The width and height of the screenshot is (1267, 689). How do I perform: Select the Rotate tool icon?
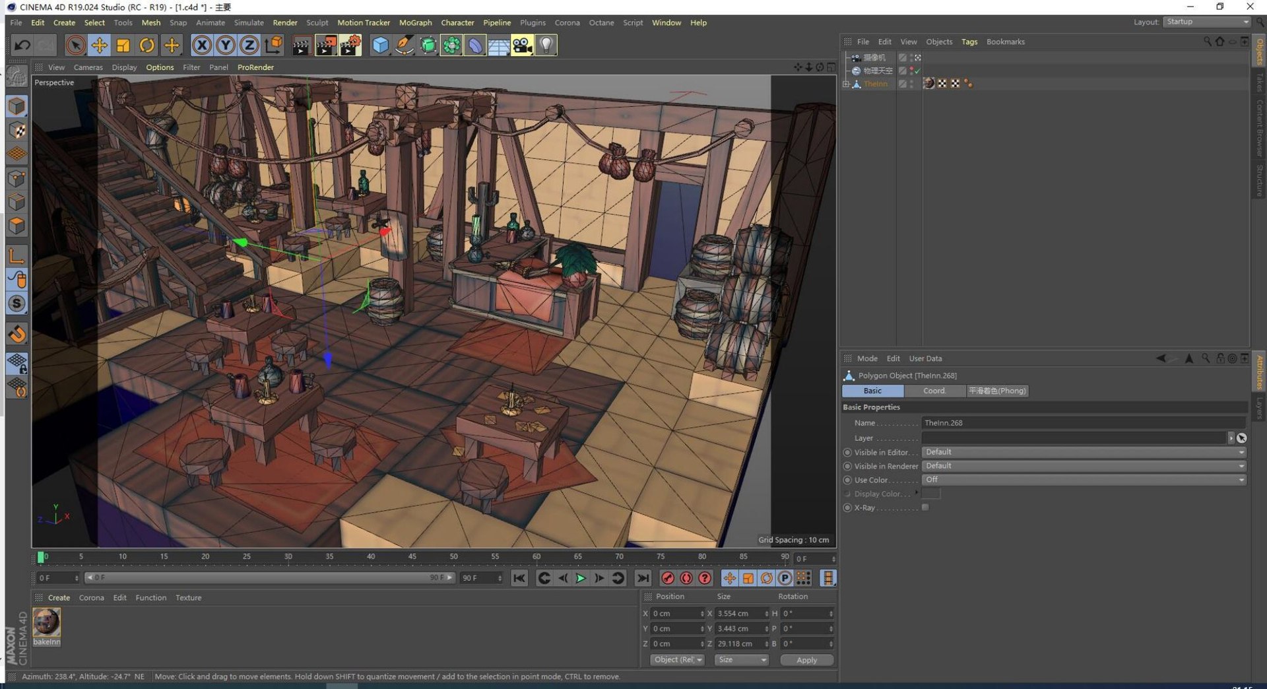[147, 46]
